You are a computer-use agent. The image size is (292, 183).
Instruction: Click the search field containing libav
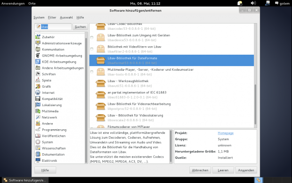pos(53,27)
